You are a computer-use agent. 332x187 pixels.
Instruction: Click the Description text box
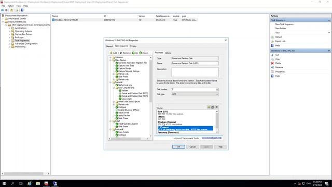[x=195, y=72]
